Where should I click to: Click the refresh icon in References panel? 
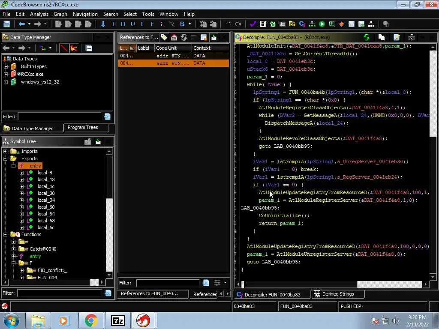click(184, 37)
